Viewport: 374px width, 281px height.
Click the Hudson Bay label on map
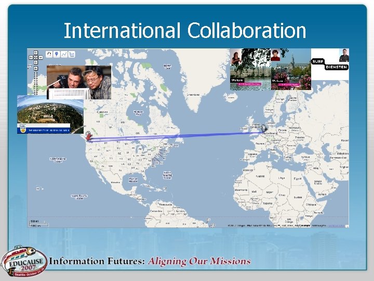(138, 113)
